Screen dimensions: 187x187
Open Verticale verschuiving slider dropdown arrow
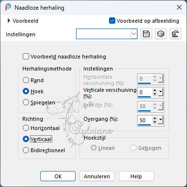(160, 92)
